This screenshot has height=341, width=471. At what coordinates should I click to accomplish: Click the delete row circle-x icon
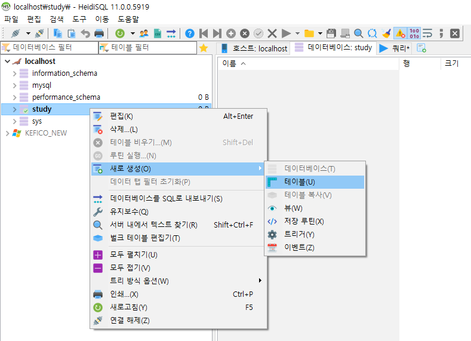click(x=245, y=33)
